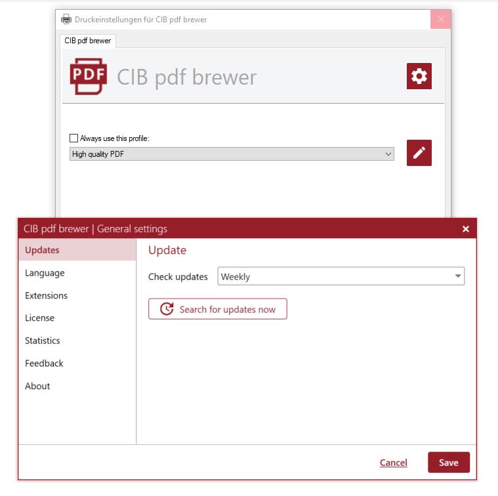Open general settings via the gear icon
The width and height of the screenshot is (498, 496).
[419, 76]
